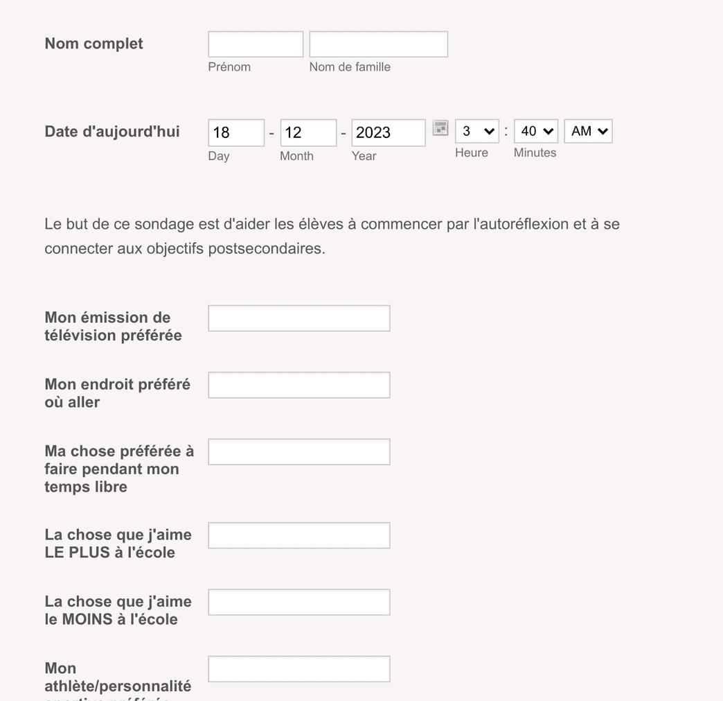Click the Prénom input field
Image resolution: width=723 pixels, height=701 pixels.
pyautogui.click(x=255, y=43)
